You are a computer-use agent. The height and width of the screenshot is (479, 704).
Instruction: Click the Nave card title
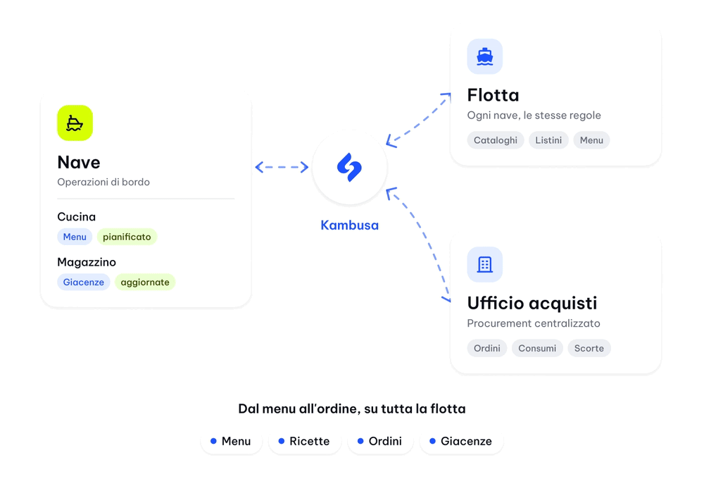click(79, 162)
